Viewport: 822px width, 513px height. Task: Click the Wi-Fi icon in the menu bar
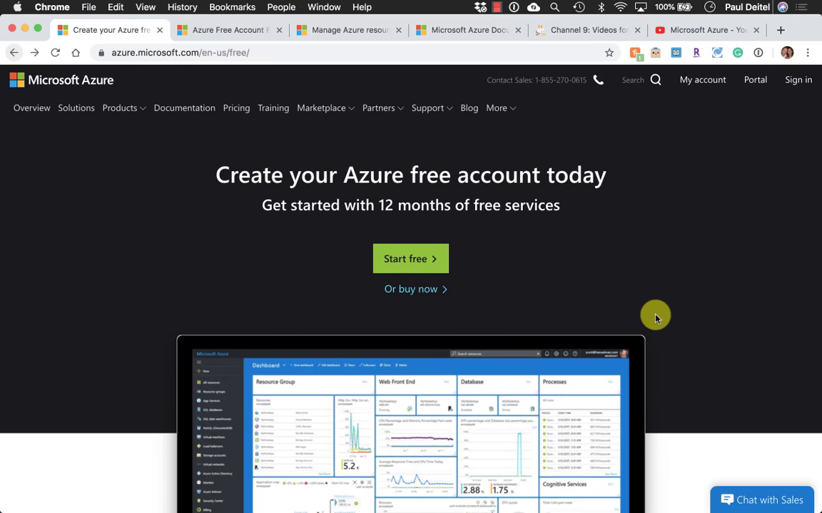[x=620, y=7]
